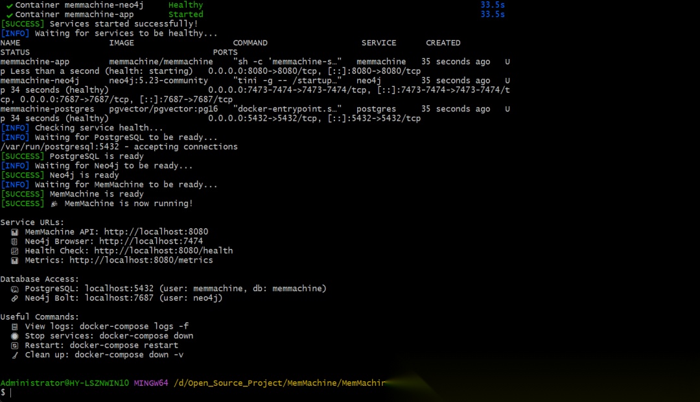Click the 'Useful Commands:' heading
This screenshot has width=700, height=402.
click(40, 317)
